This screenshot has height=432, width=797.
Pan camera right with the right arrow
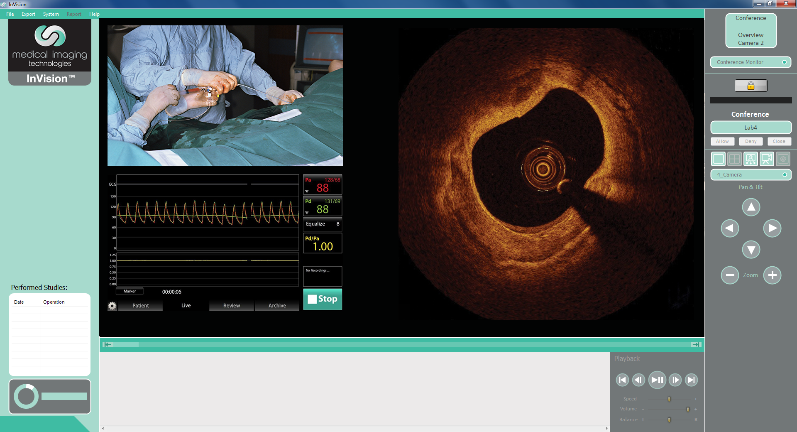point(772,228)
